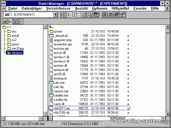Click the _default.pif file icon
The height and width of the screenshot is (128, 171).
click(x=51, y=36)
